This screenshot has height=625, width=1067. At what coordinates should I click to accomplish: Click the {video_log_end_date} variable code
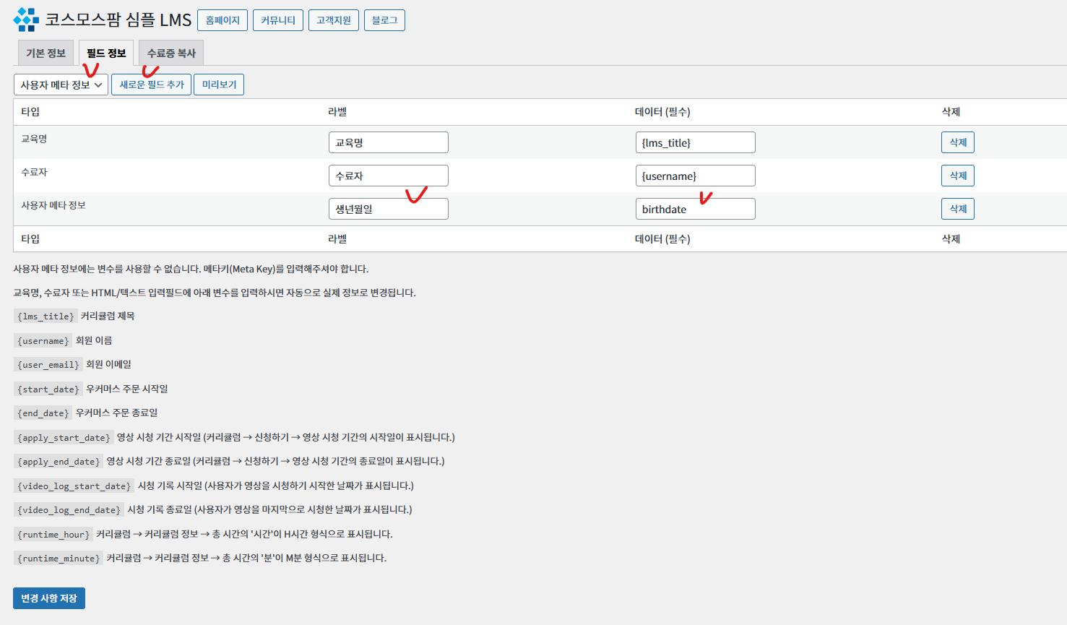click(x=69, y=510)
